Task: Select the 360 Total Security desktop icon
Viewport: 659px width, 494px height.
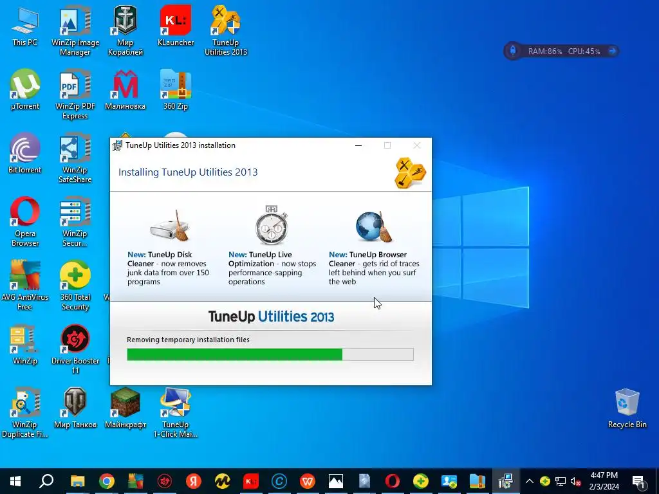Action: click(75, 286)
